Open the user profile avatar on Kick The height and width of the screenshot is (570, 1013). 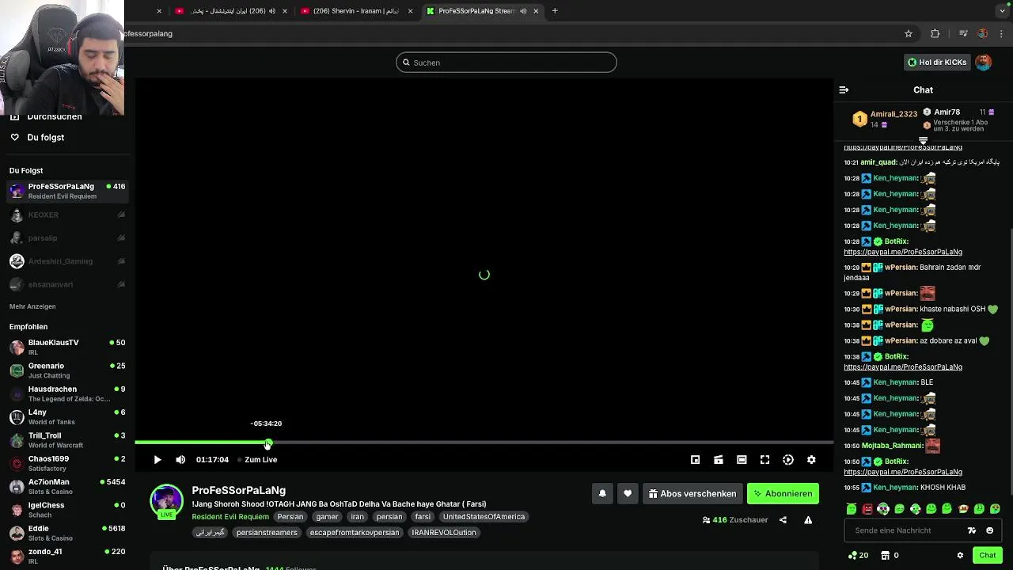point(983,63)
